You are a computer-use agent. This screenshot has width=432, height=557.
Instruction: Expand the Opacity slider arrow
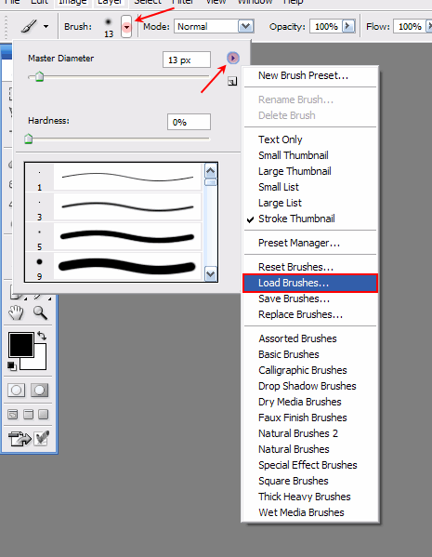[348, 26]
